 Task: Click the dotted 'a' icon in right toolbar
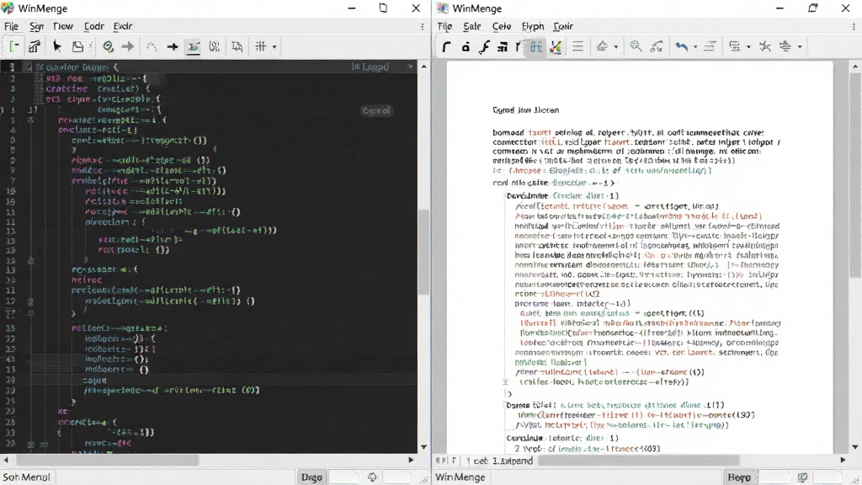click(466, 47)
